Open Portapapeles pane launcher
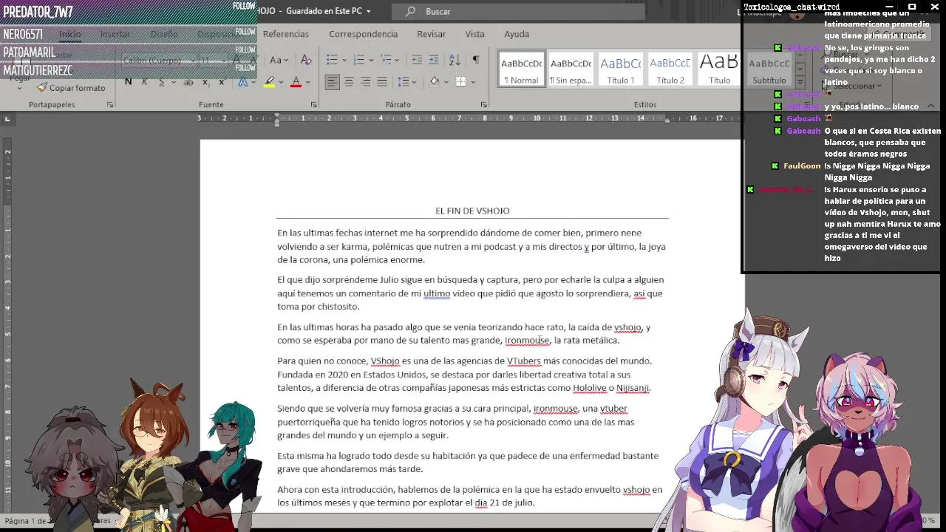946x532 pixels. point(110,105)
